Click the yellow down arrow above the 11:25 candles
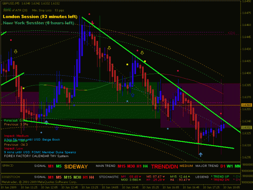The height and width of the screenshot is (190, 253). [16, 51]
